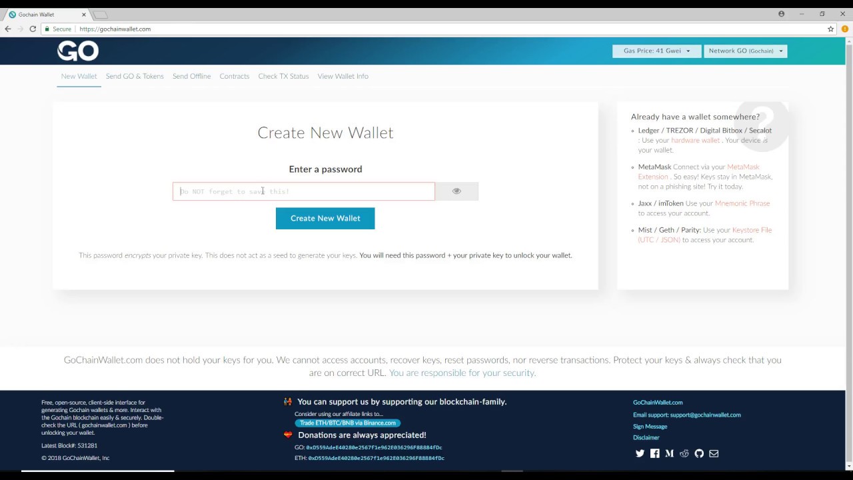
Task: Open the Send GO & Tokens tab
Action: pos(135,76)
